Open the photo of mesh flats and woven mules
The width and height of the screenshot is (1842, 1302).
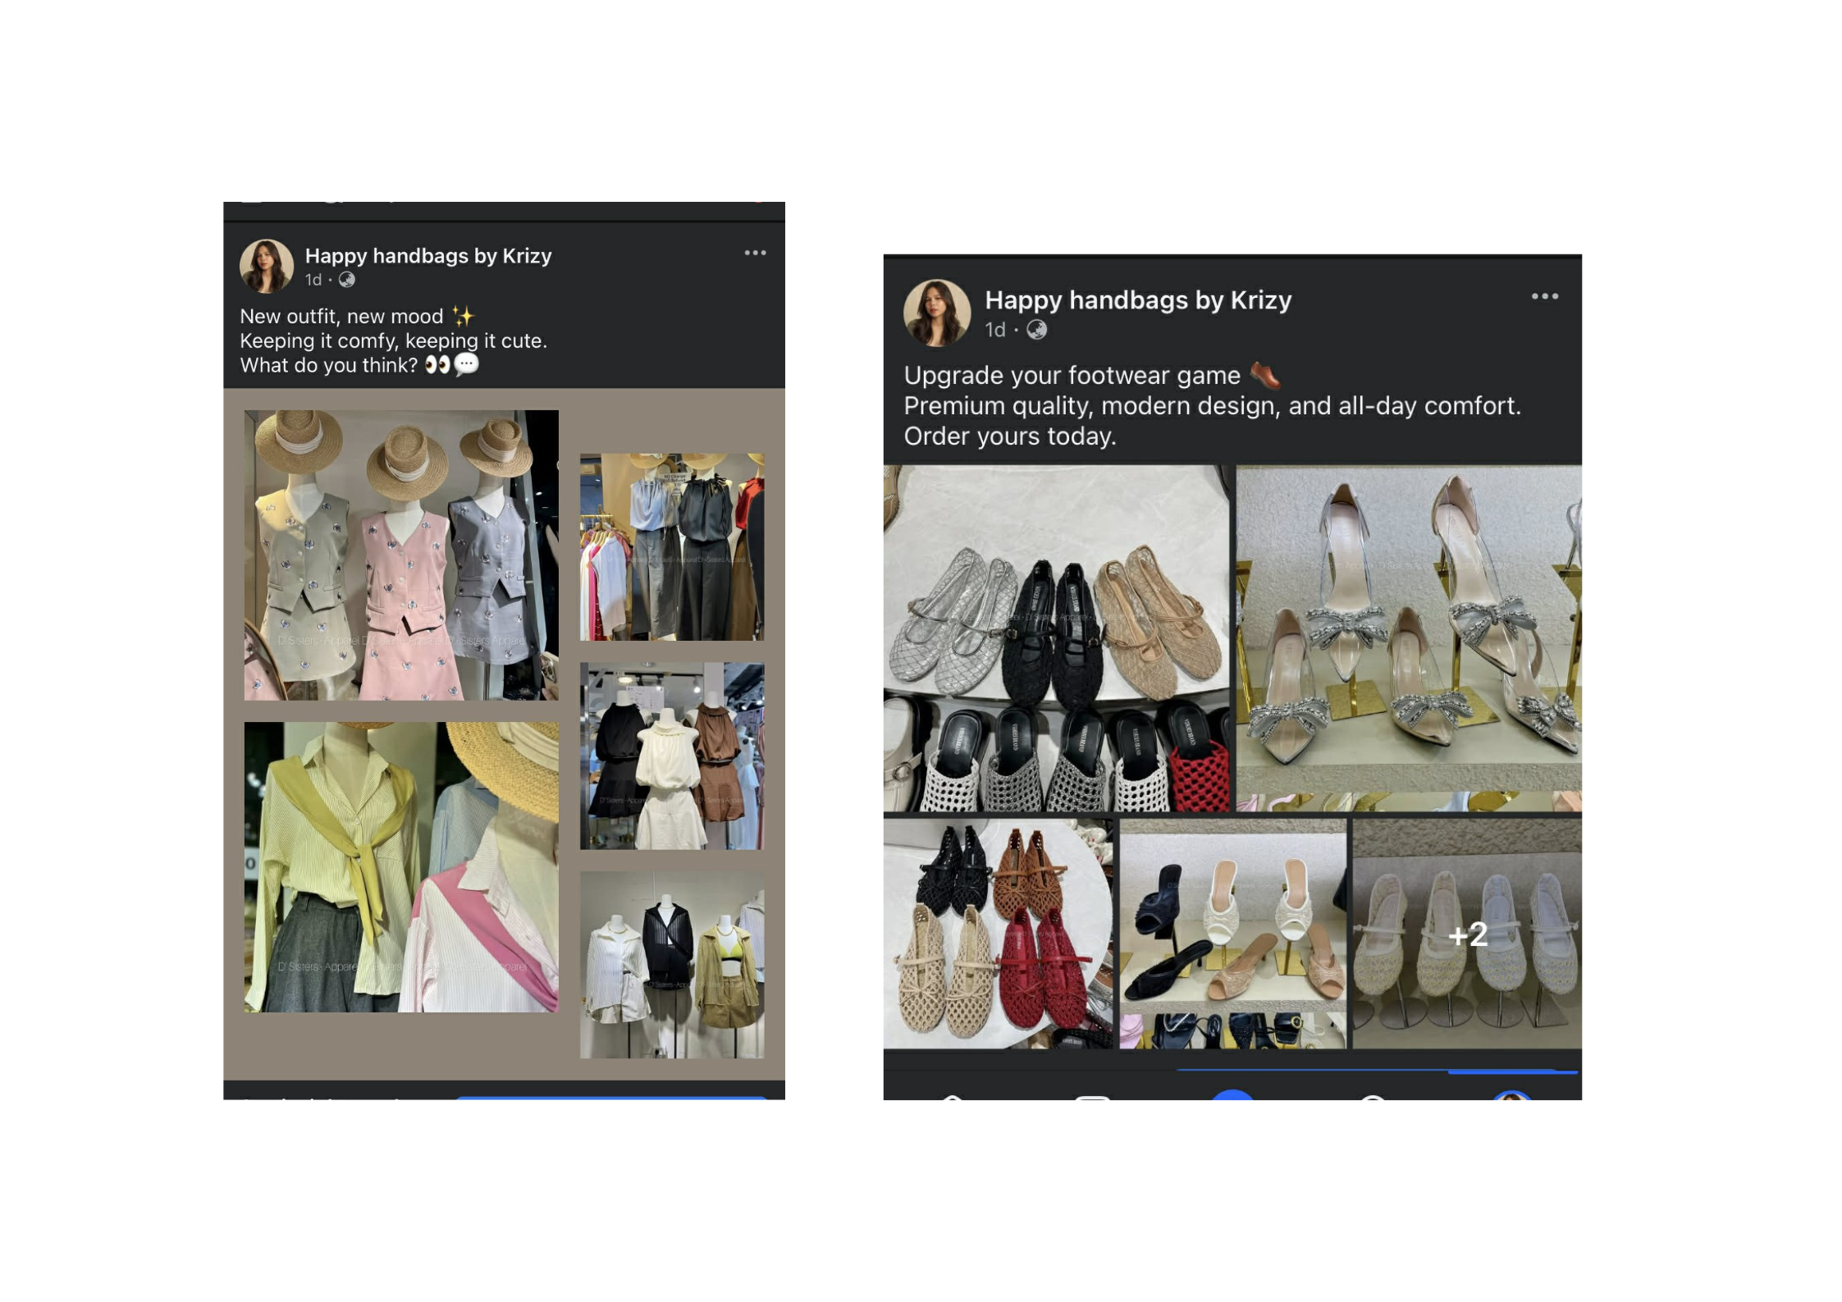coord(1056,638)
